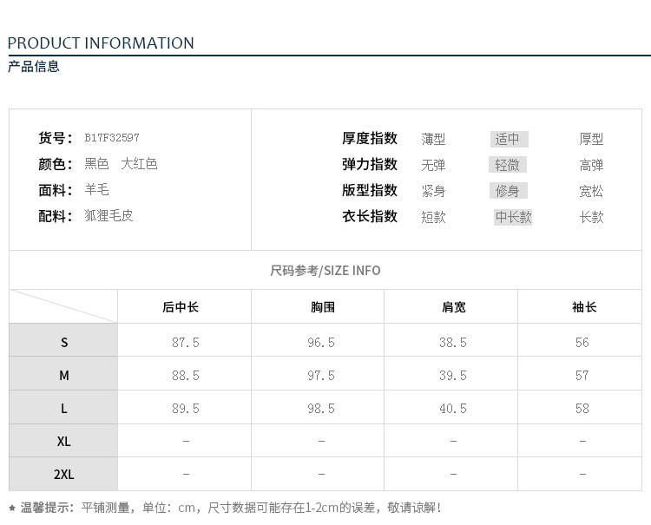Screen dimensions: 651x525
Task: Click the 厚度指数 label
Action: point(370,138)
